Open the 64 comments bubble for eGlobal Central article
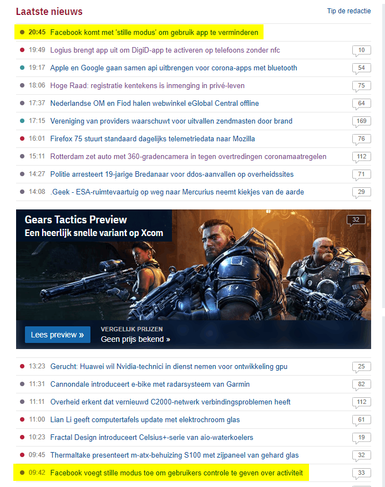 click(x=361, y=104)
